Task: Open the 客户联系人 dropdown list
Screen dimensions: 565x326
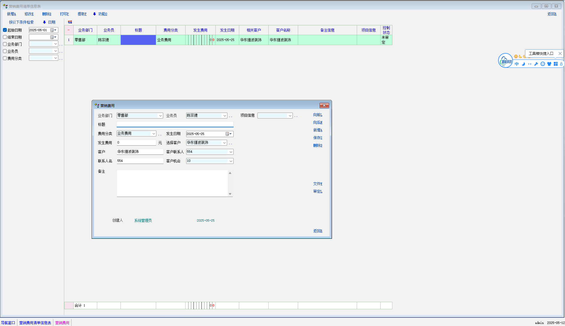Action: tap(231, 152)
